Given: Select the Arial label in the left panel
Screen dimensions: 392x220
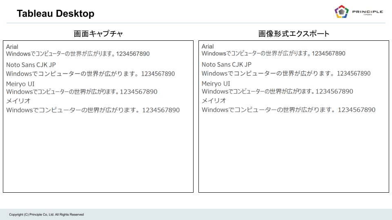Looking at the screenshot, I should click(x=12, y=47).
